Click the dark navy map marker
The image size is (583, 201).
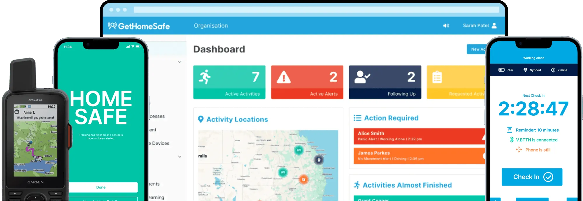coord(319,160)
